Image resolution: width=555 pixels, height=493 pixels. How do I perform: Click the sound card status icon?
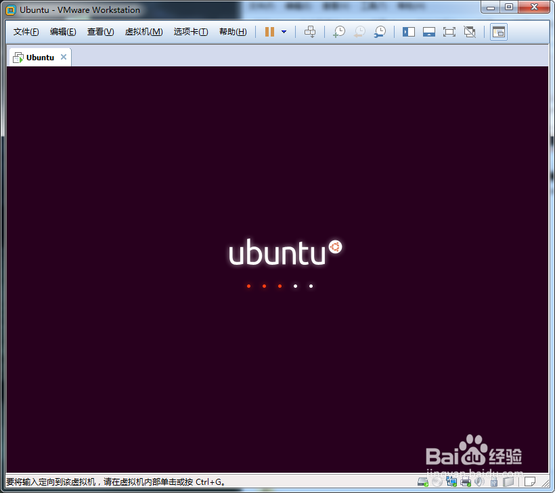(479, 481)
